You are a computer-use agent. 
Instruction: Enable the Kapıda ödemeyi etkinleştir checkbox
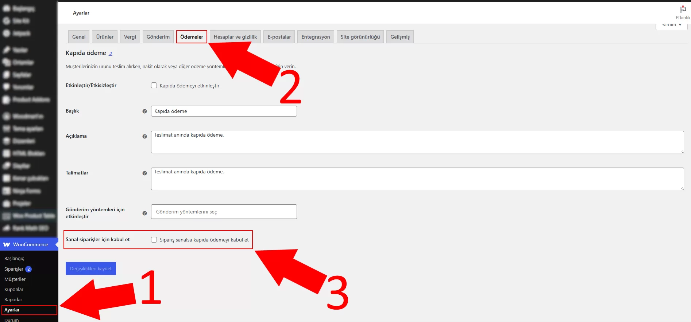154,85
